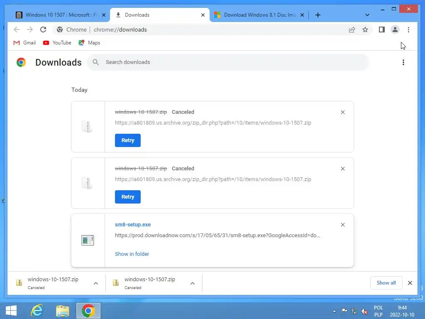Open the Action Center flag icon
Screen dimensions: 425x319
344,311
